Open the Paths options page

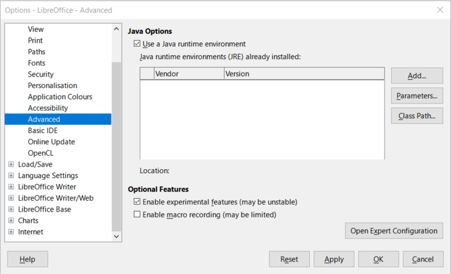(37, 51)
